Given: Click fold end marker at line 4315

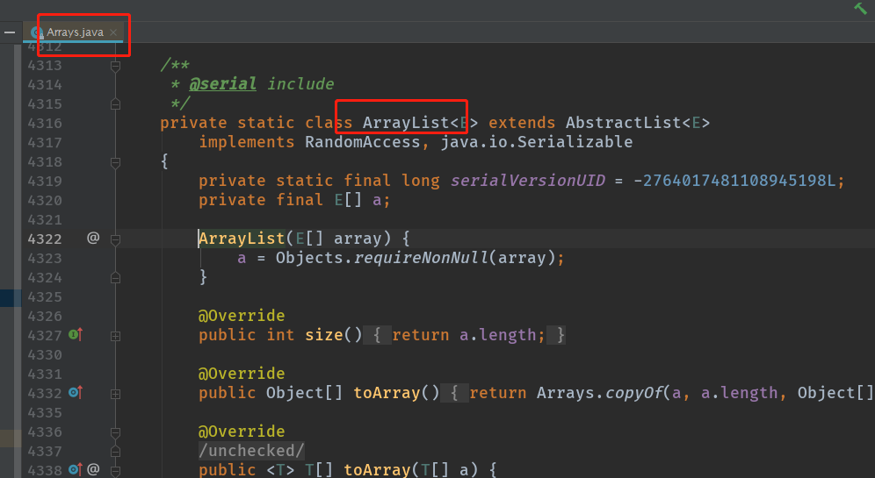Looking at the screenshot, I should tap(115, 104).
